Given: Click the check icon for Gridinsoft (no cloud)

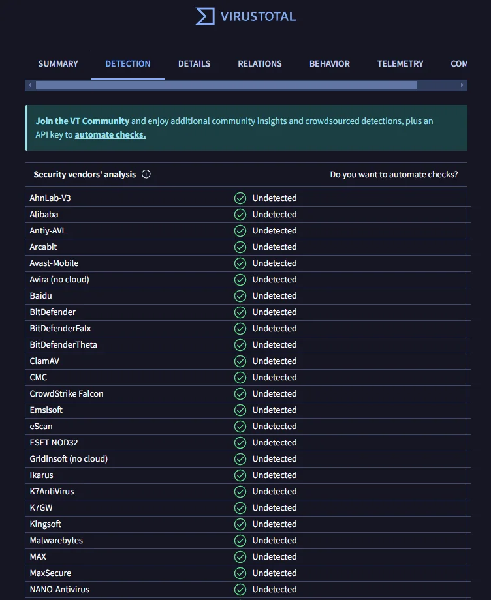Looking at the screenshot, I should (240, 459).
